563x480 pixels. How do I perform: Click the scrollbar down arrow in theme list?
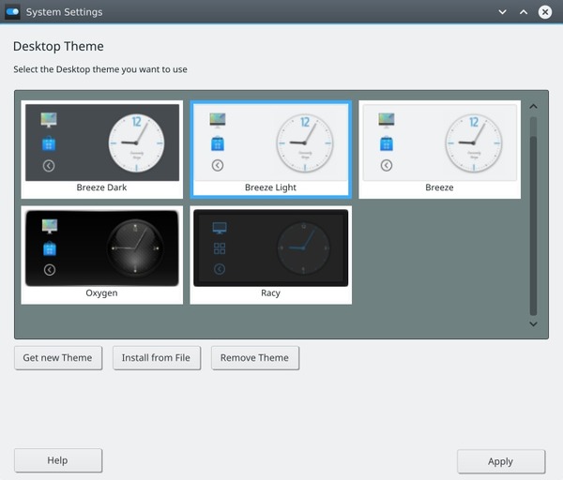pos(533,324)
